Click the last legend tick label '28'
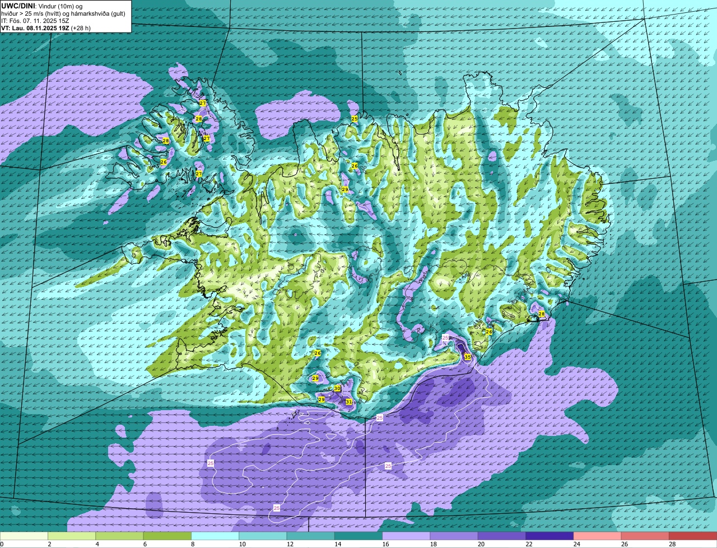717x548 pixels. 672,544
